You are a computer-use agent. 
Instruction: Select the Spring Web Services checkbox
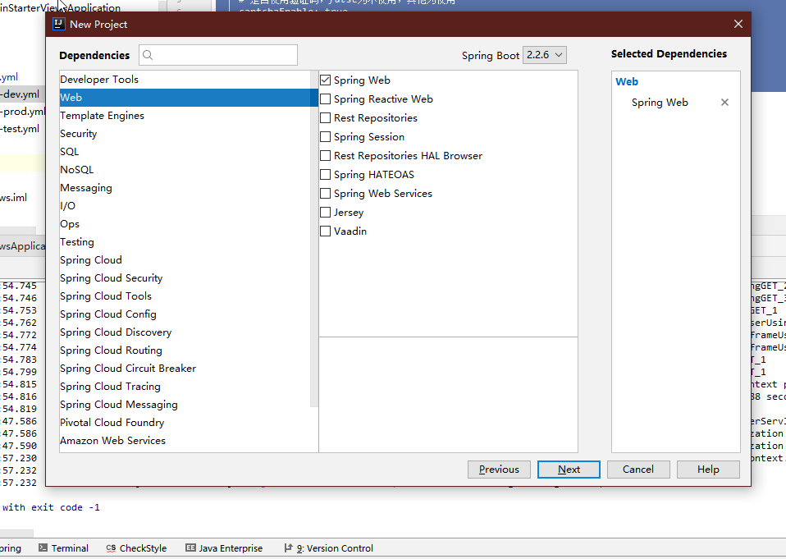click(326, 194)
